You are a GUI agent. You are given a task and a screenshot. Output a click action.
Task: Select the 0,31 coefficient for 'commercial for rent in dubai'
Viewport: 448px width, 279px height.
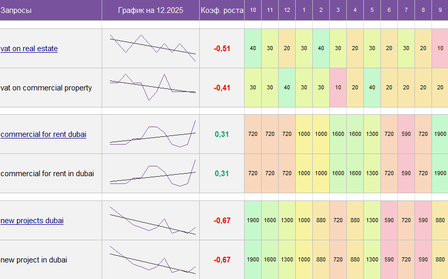point(222,174)
